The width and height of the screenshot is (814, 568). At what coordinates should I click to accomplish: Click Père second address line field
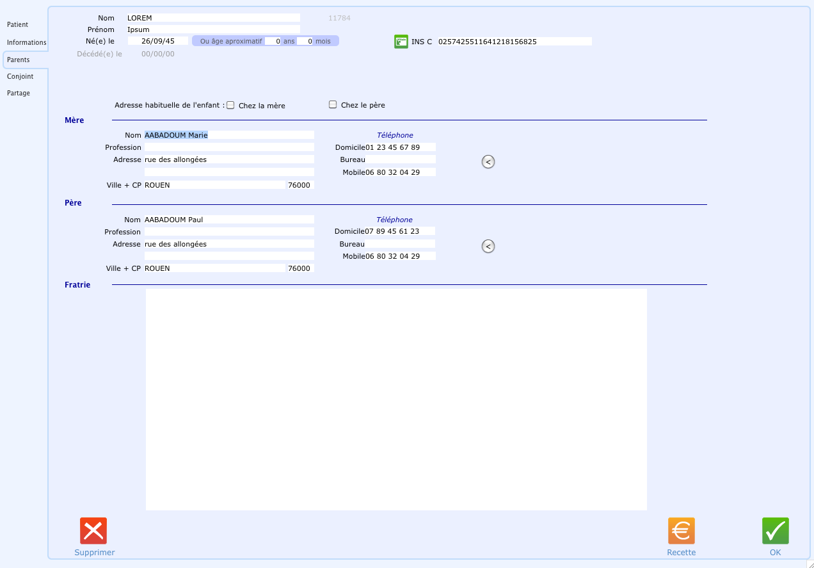click(229, 256)
